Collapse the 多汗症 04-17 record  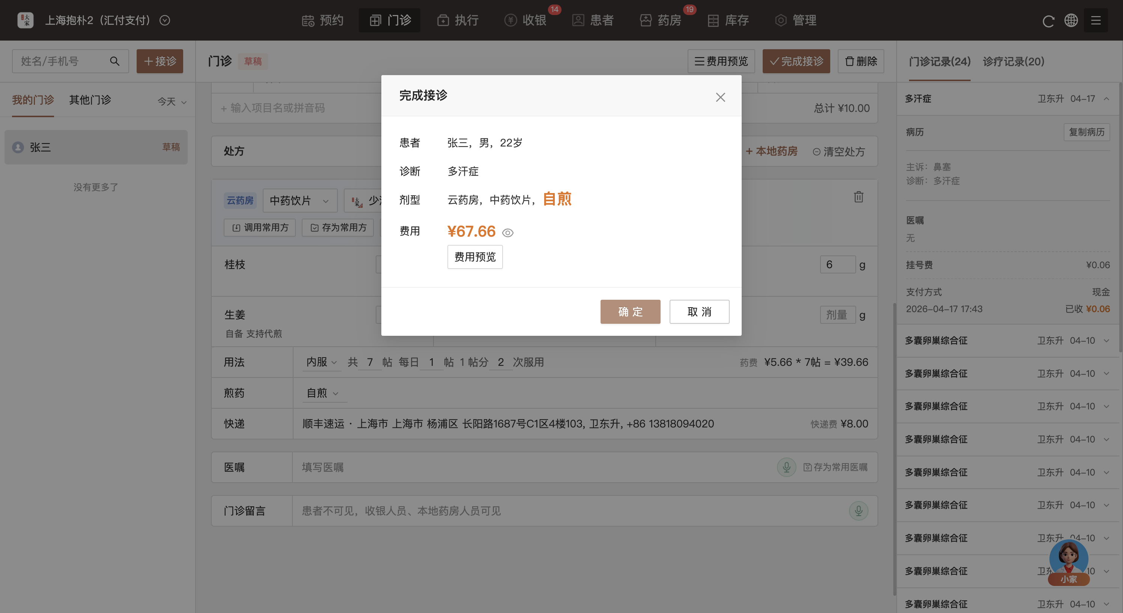(x=1106, y=99)
